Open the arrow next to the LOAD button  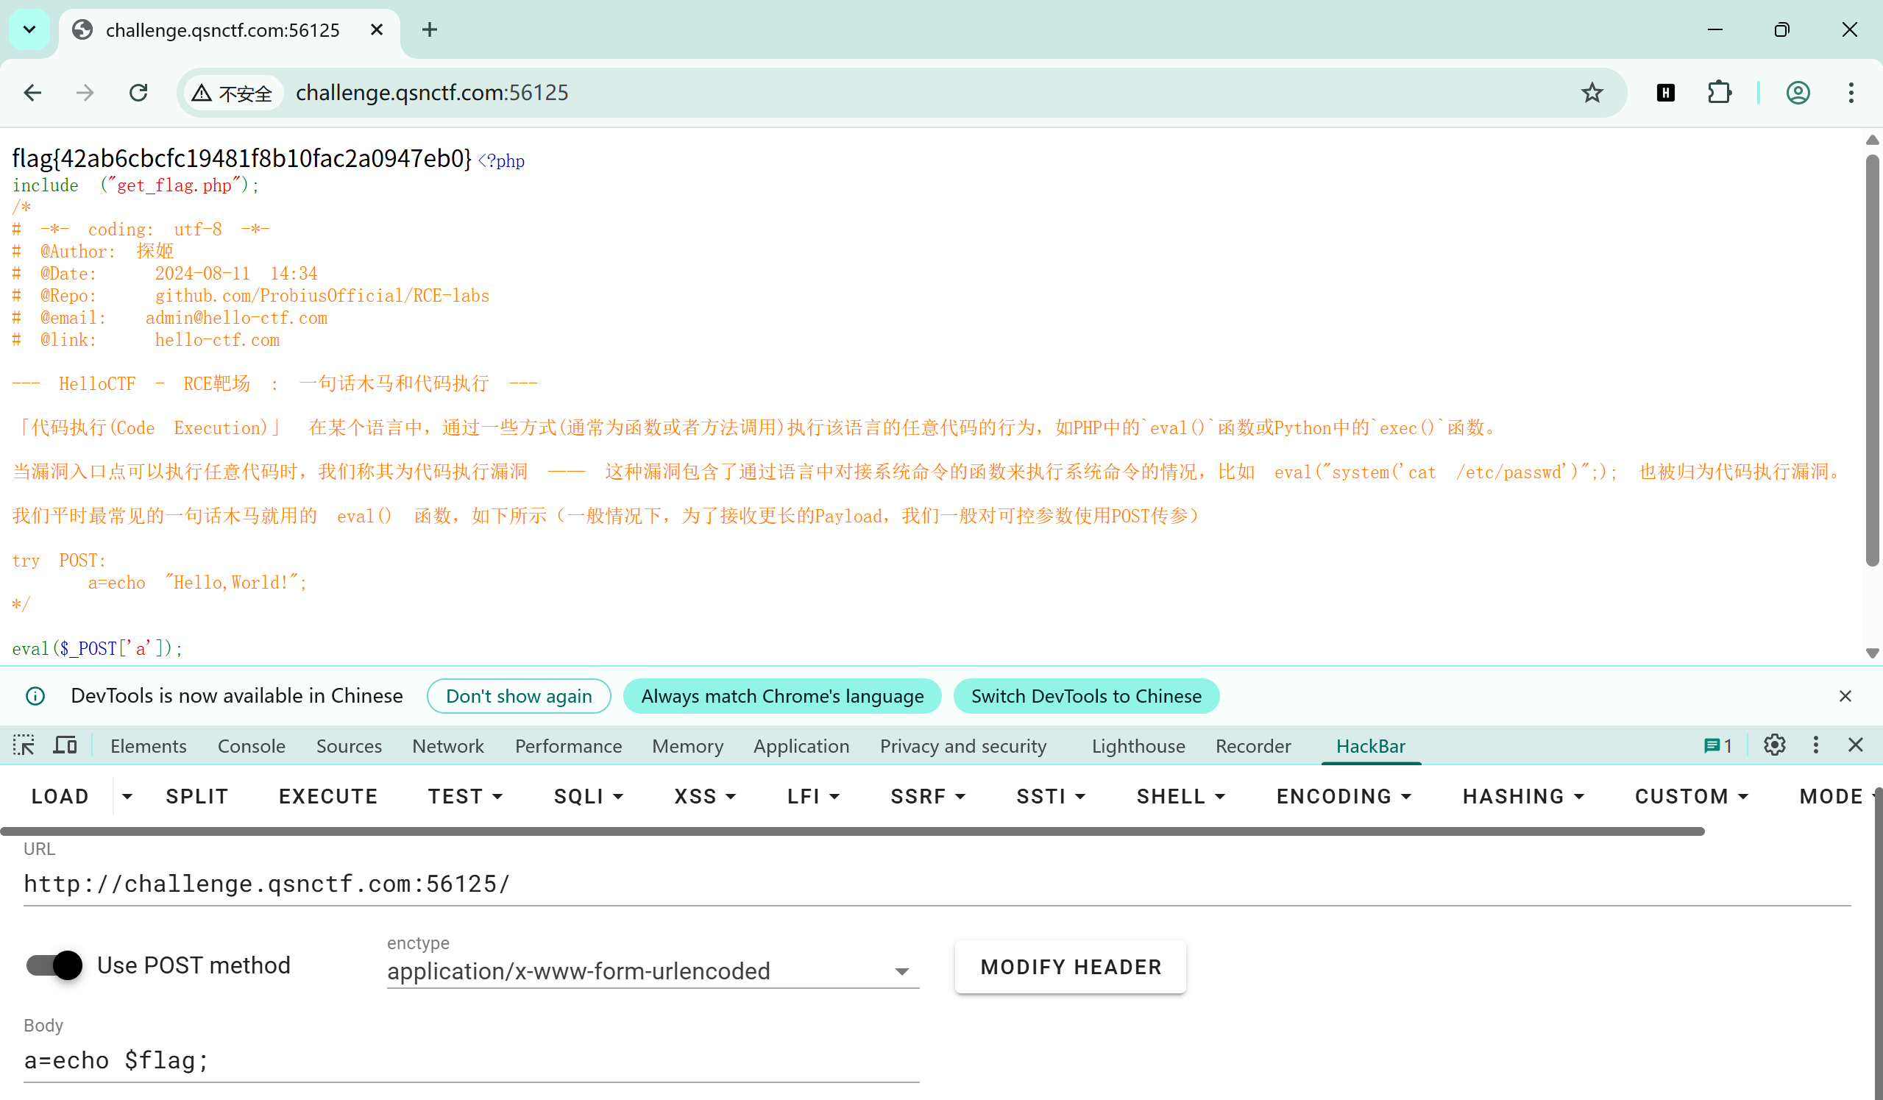[127, 797]
